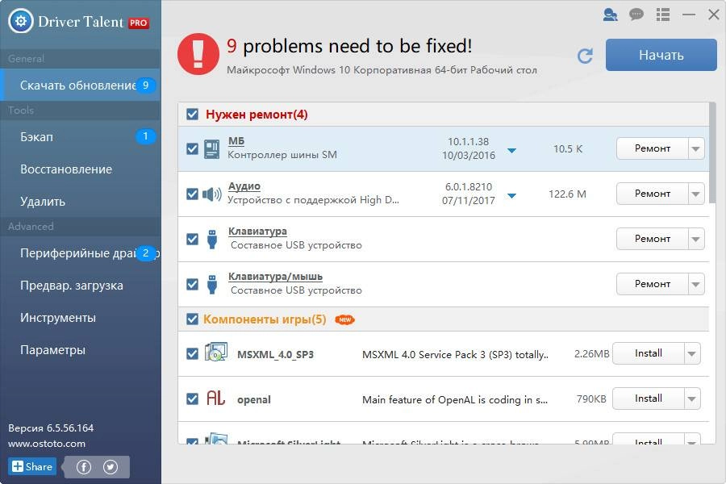Image resolution: width=726 pixels, height=484 pixels.
Task: Uncheck the openal checkbox
Action: click(x=192, y=398)
